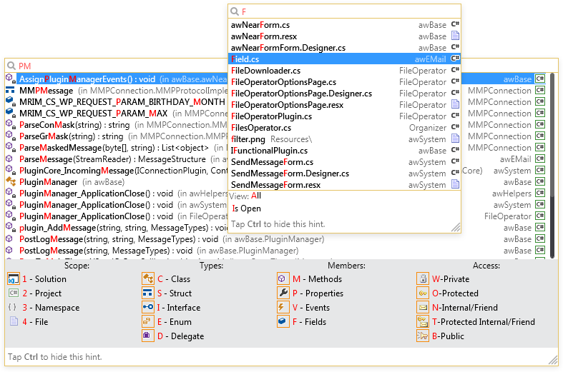Toggle the Delegate type filter icon
The height and width of the screenshot is (372, 563).
click(x=148, y=336)
